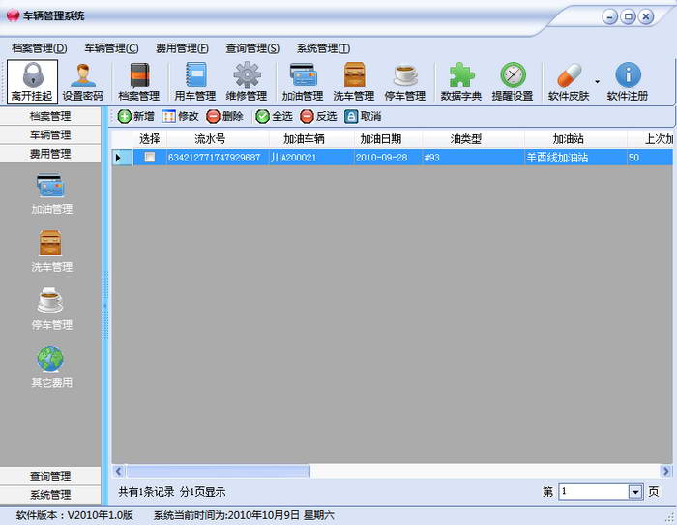The image size is (677, 525).
Task: Select 洗车管理 in the left sidebar
Action: point(51,250)
